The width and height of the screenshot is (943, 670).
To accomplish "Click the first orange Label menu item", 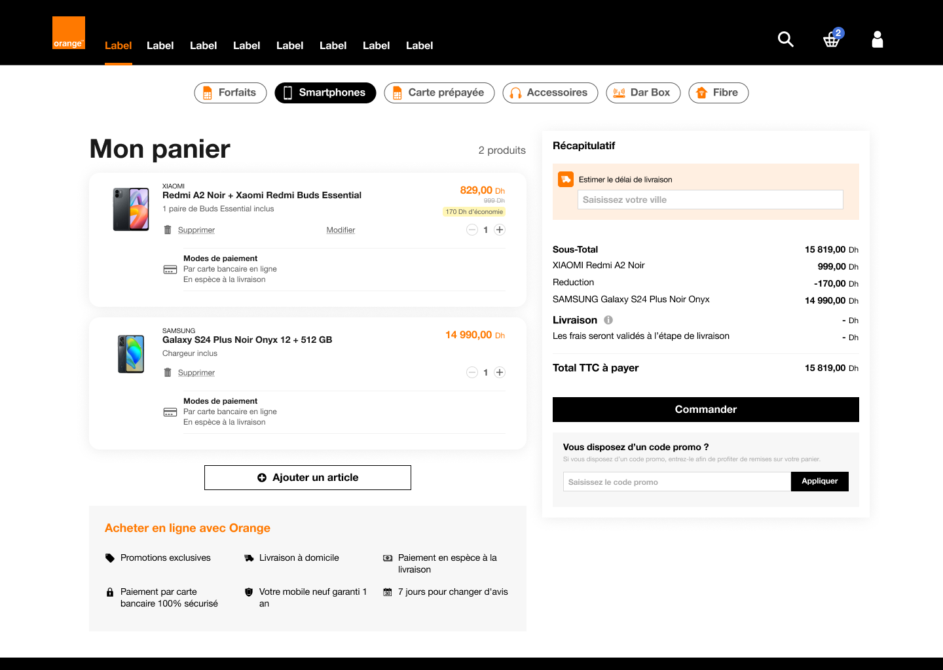I will 119,46.
